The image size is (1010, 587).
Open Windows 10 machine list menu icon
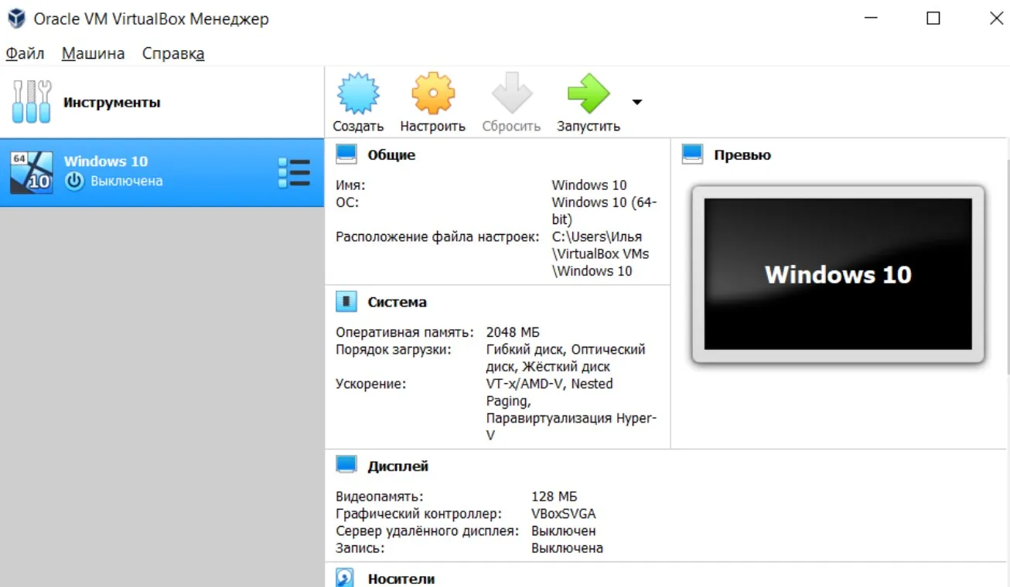(x=294, y=173)
